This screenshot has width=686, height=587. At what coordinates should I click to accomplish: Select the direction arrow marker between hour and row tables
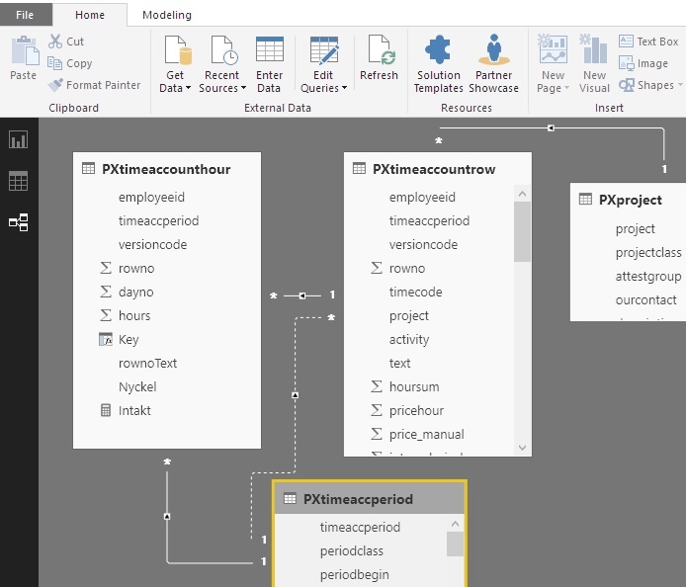302,295
